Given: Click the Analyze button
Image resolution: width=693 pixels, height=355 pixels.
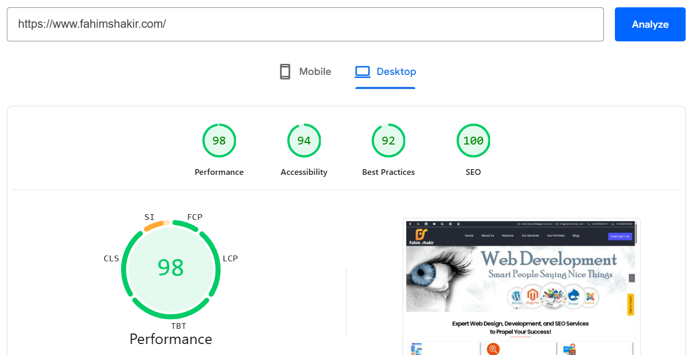Looking at the screenshot, I should point(650,24).
